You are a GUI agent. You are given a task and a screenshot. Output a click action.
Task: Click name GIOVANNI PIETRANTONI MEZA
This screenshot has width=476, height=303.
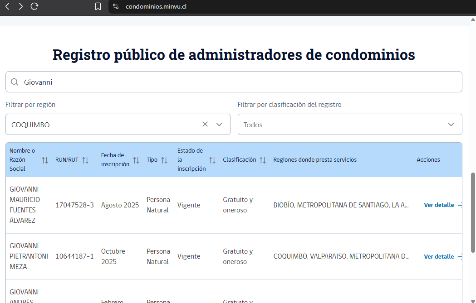(29, 256)
